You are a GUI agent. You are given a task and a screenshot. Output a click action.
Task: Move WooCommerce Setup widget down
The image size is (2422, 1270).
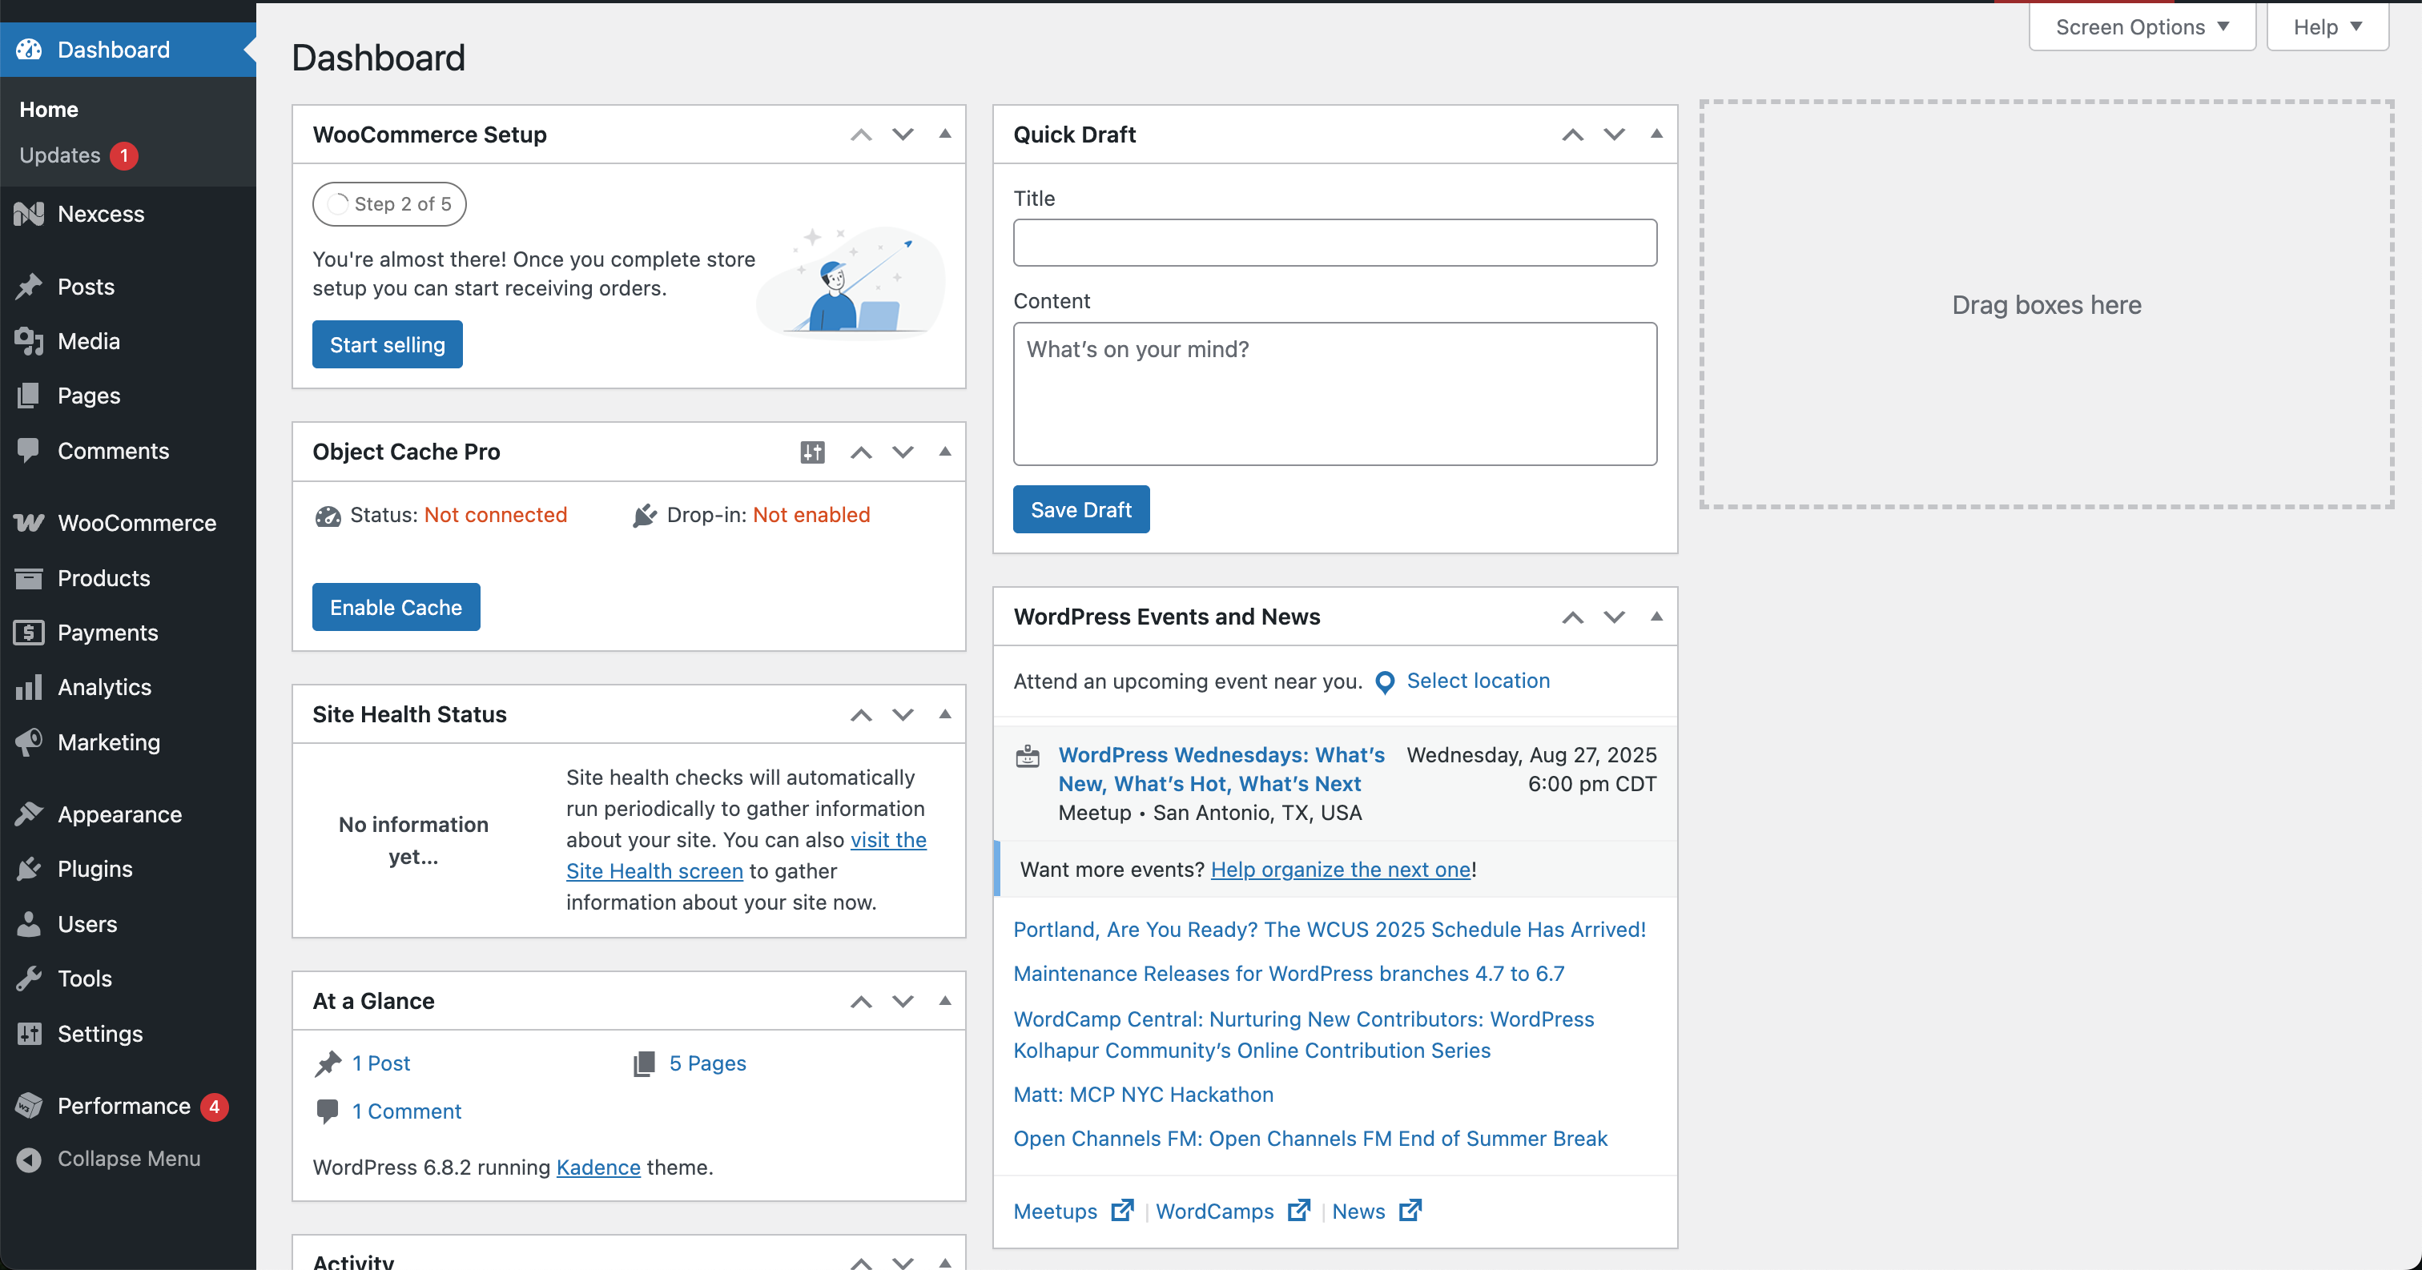903,135
